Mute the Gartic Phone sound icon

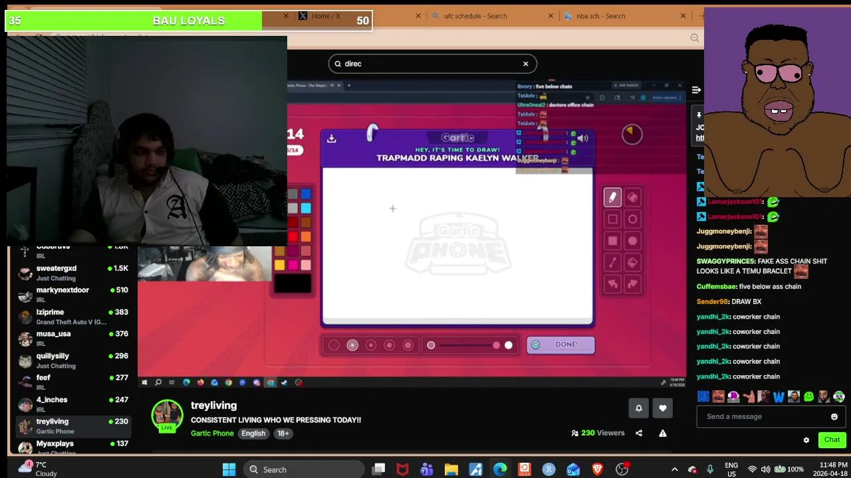point(582,138)
